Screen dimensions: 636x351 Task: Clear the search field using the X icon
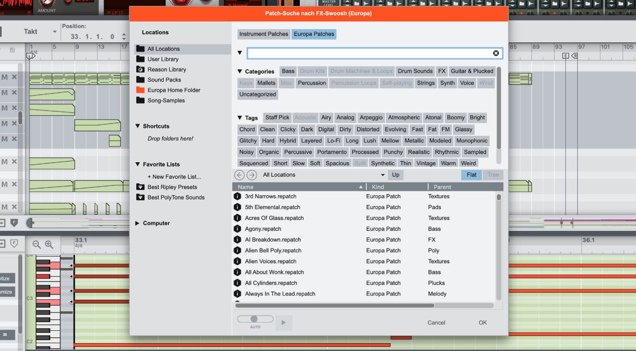[x=496, y=53]
